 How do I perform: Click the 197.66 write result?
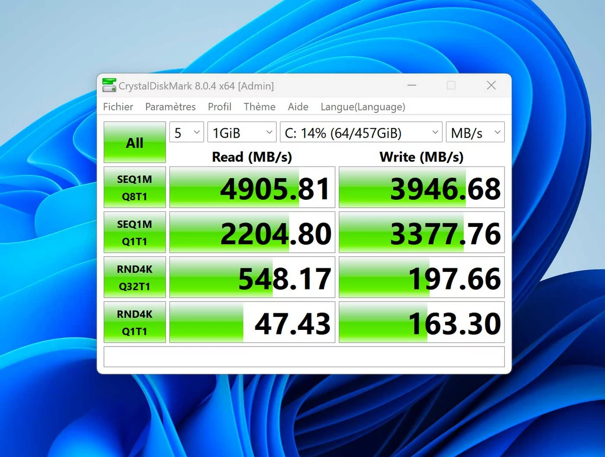[421, 277]
